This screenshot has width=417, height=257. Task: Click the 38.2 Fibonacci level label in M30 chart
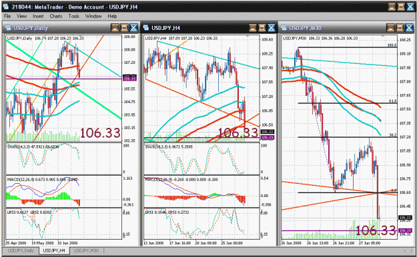[392, 135]
